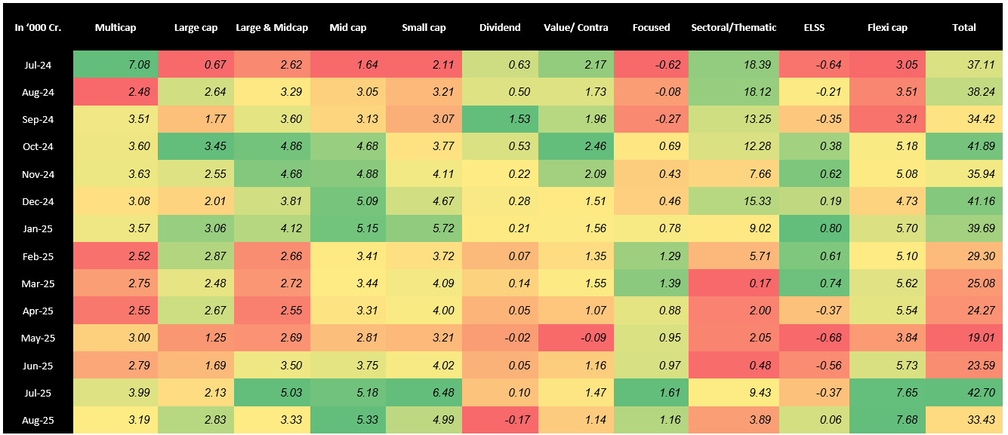Select the Dec-24 Mid cap value 5.09
Image resolution: width=1008 pixels, height=435 pixels.
tap(348, 202)
